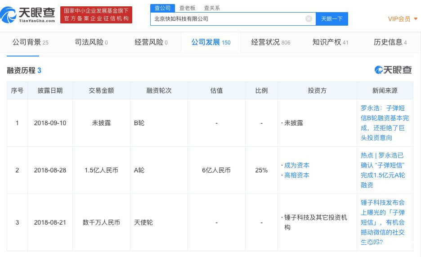Expand the VIP会员 dropdown arrow
Image resolution: width=421 pixels, height=257 pixels.
point(416,19)
